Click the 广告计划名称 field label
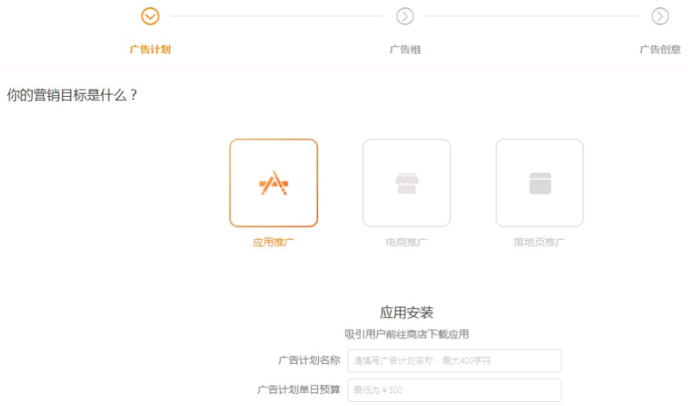The width and height of the screenshot is (688, 406). click(309, 361)
